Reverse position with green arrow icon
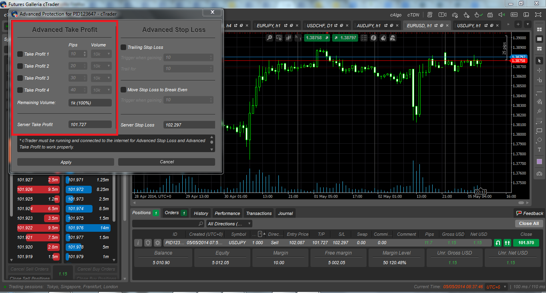Image resolution: width=546 pixels, height=293 pixels. click(498, 243)
